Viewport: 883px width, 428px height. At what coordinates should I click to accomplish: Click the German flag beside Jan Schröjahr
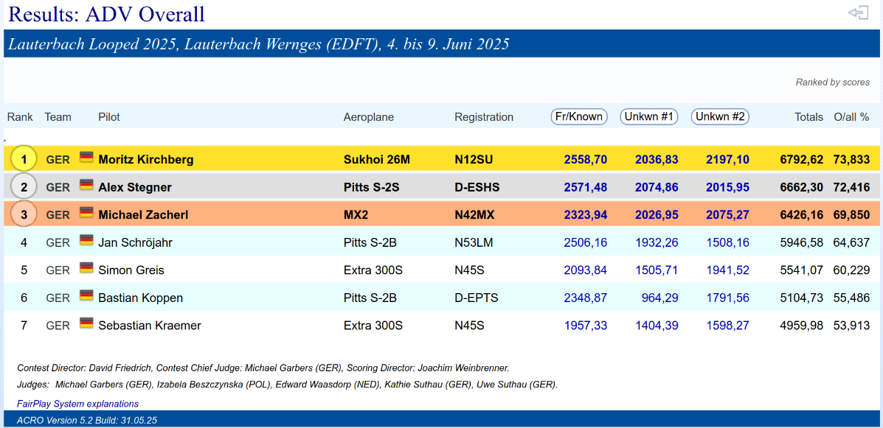click(x=86, y=239)
